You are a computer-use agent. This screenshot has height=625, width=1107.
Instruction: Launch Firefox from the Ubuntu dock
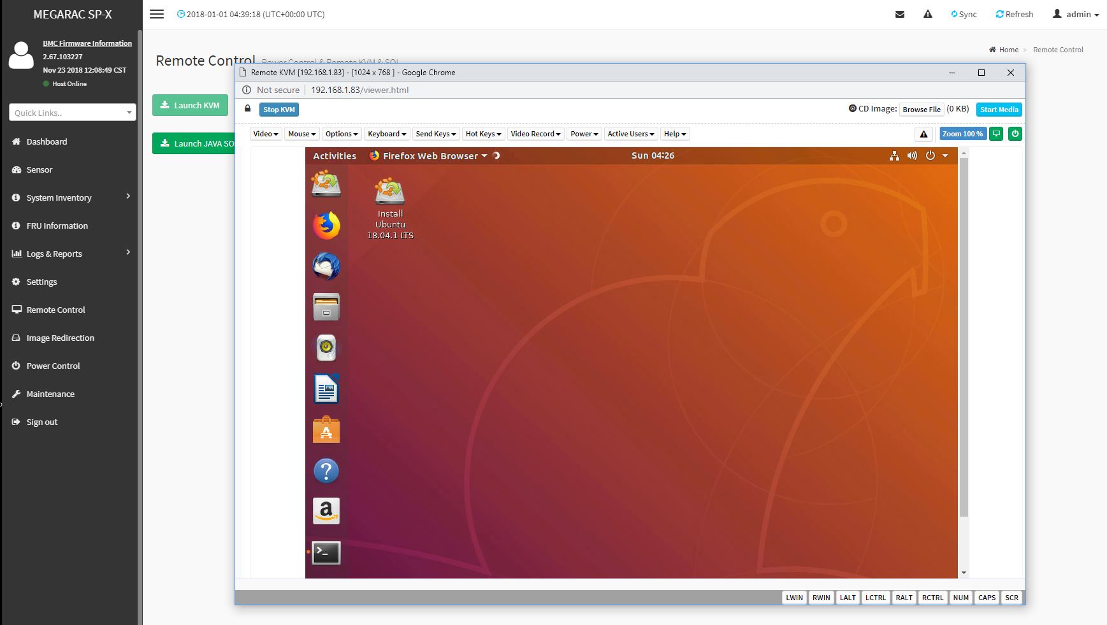click(x=326, y=225)
